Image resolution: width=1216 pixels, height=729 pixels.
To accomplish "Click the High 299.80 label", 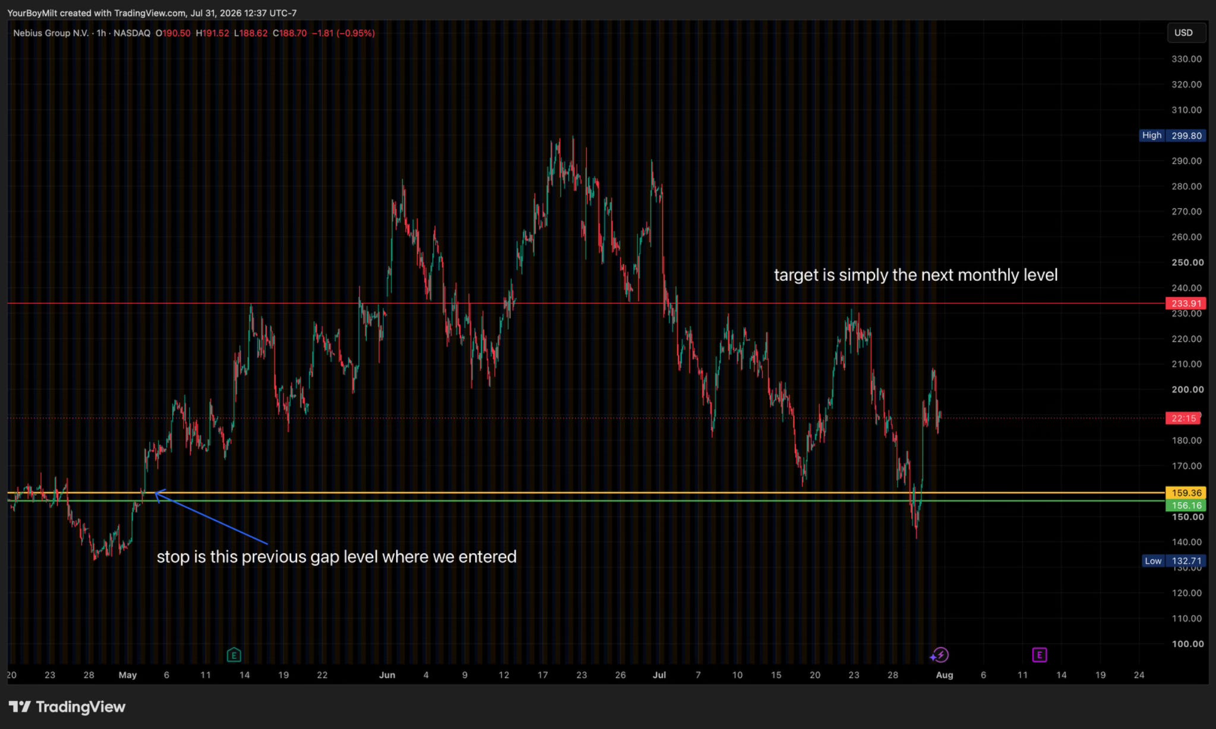I will pyautogui.click(x=1172, y=135).
